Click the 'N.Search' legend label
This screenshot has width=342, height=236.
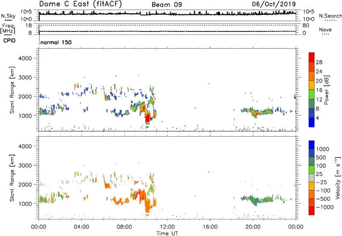(330, 16)
